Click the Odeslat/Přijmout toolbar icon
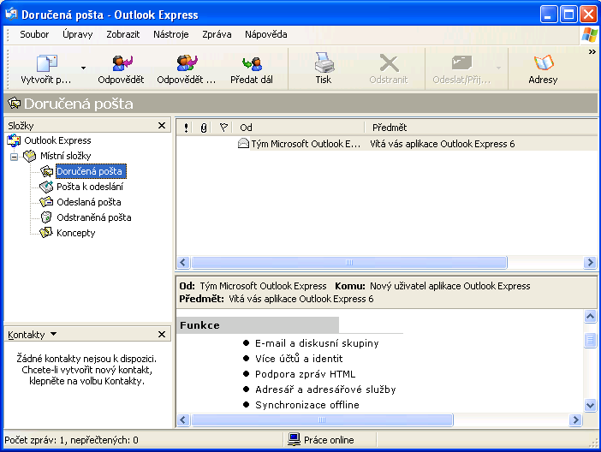The width and height of the screenshot is (601, 452). point(461,62)
